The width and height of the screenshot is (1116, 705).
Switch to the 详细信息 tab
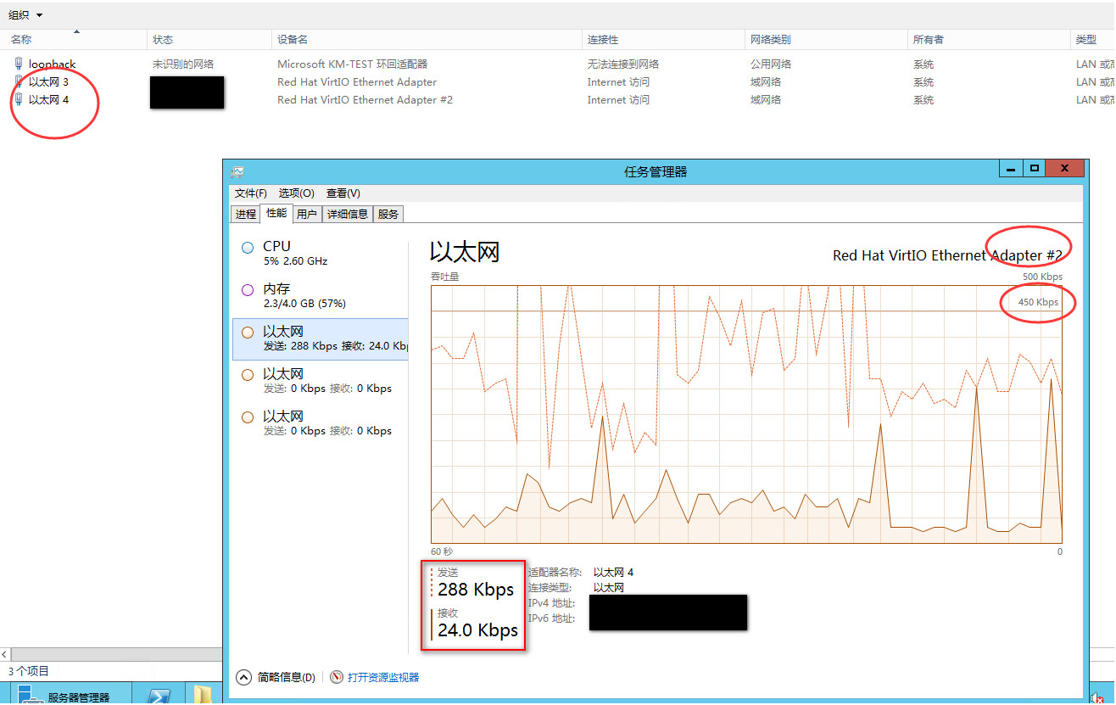[x=347, y=214]
